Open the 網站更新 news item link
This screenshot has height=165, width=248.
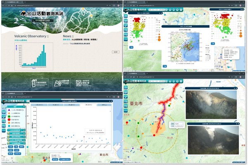tap(80, 44)
